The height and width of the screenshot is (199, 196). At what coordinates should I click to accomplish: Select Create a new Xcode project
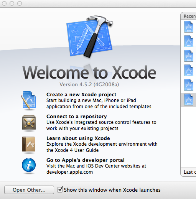coord(81,95)
